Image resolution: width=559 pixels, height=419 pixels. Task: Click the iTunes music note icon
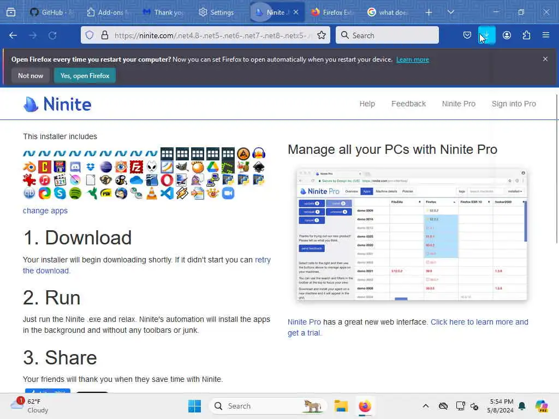(45, 180)
